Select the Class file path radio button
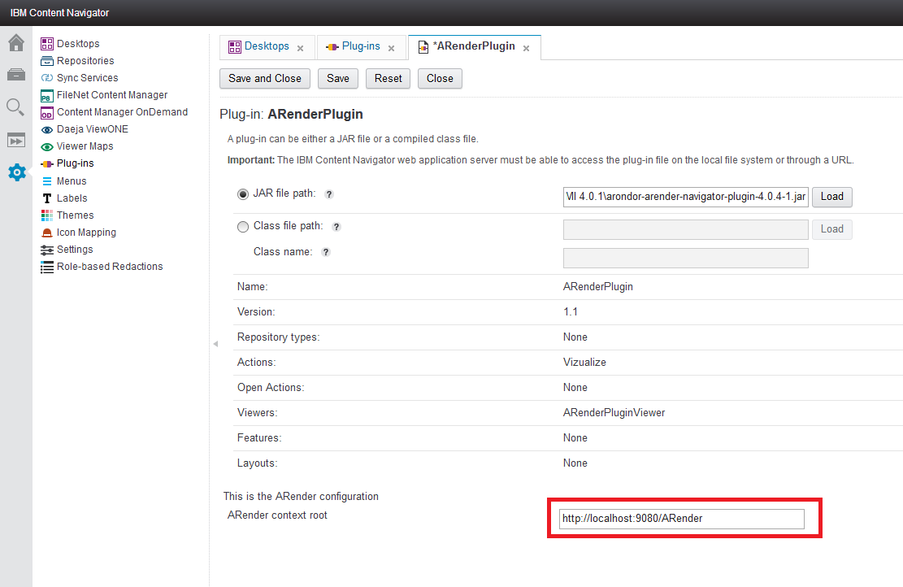This screenshot has width=903, height=587. pyautogui.click(x=243, y=226)
